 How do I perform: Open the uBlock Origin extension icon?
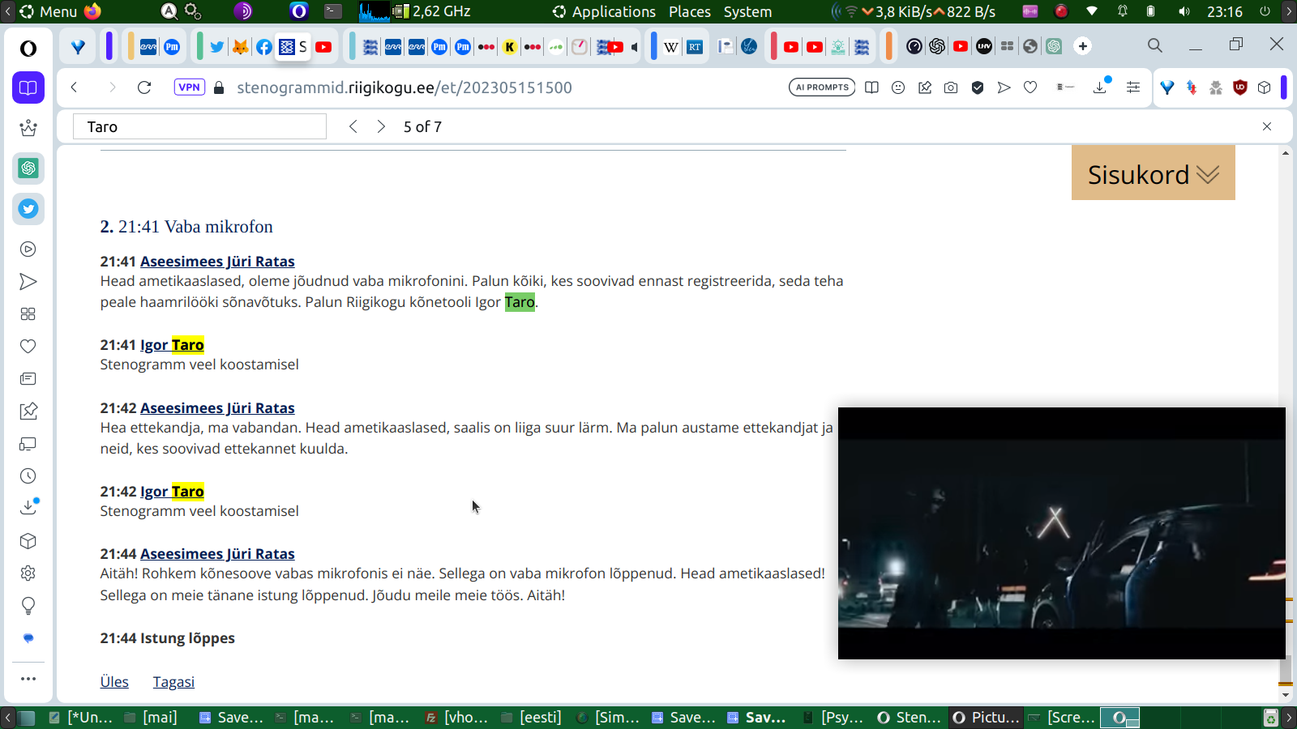coord(1239,87)
